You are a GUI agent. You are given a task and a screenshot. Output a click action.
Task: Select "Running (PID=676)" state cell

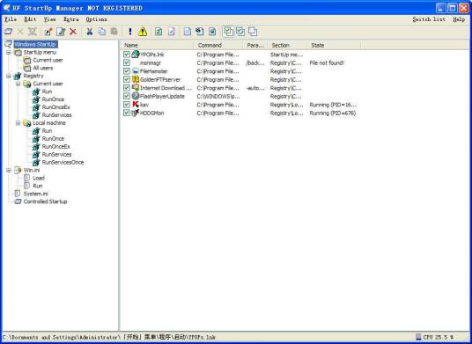tap(333, 113)
